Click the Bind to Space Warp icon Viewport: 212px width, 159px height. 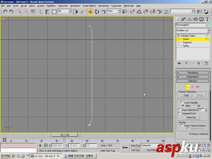[x=33, y=12]
